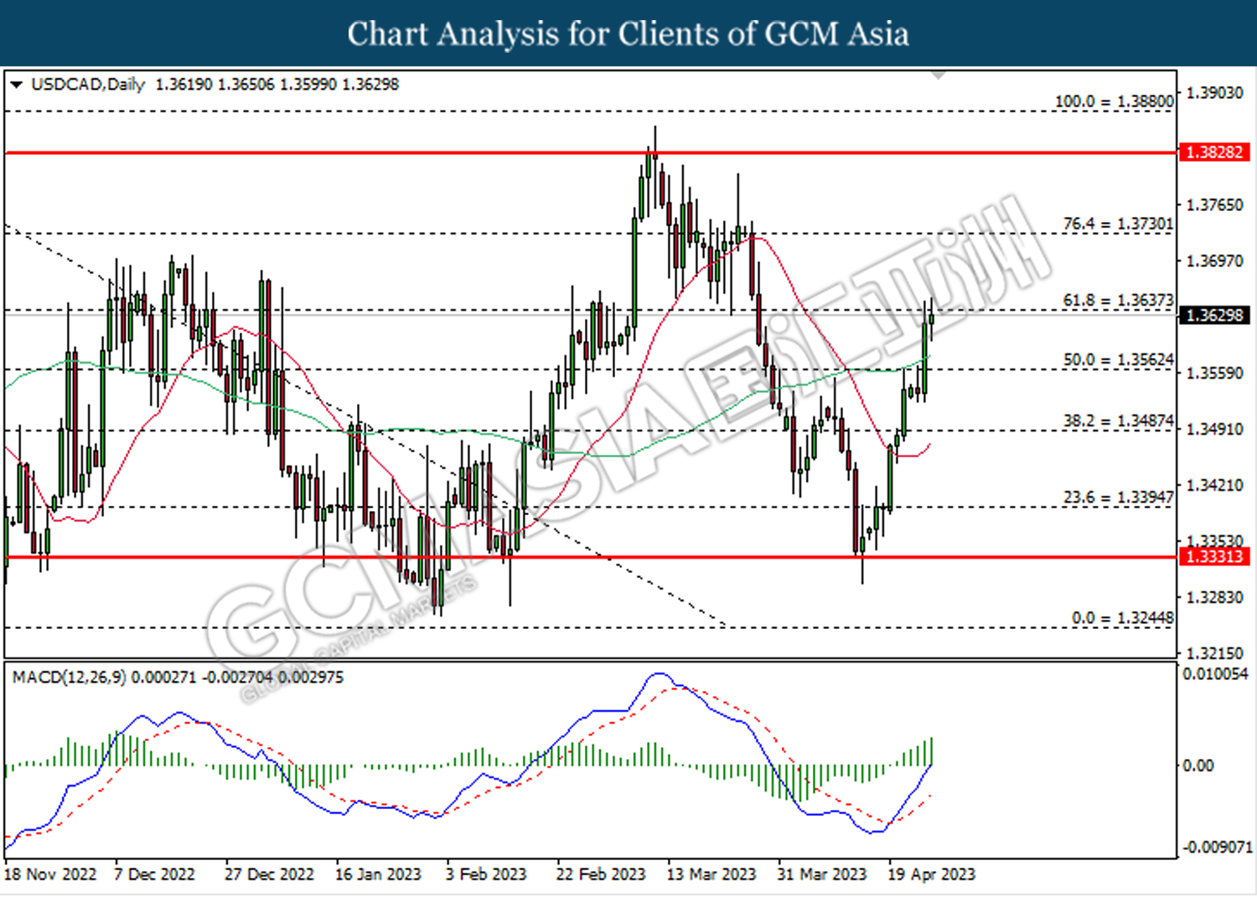Select the red 1.33313 support price label
Viewport: 1257px width, 897px height.
1215,556
